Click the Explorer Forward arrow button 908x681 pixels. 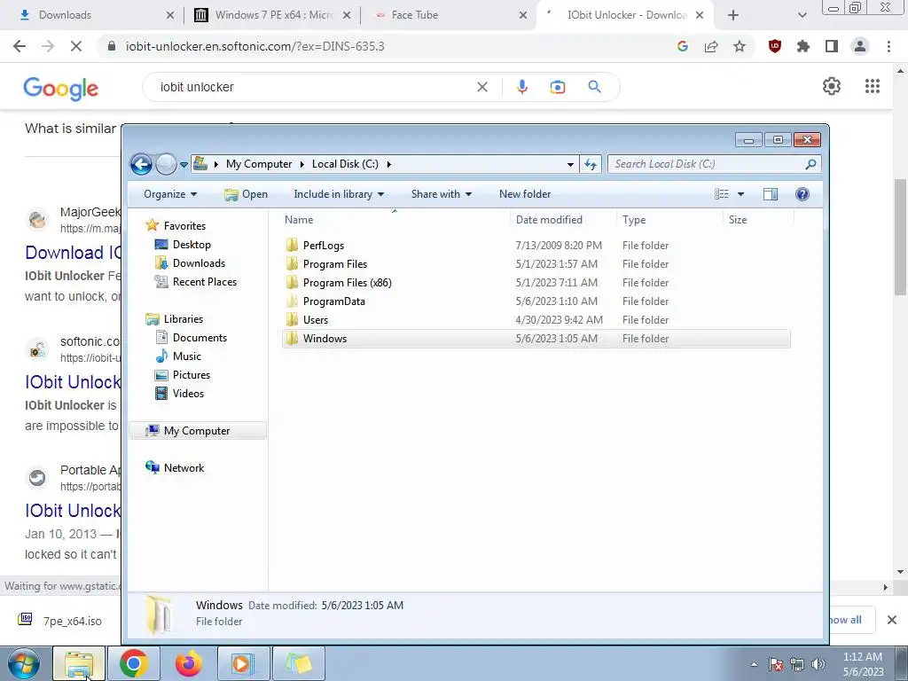pyautogui.click(x=166, y=164)
